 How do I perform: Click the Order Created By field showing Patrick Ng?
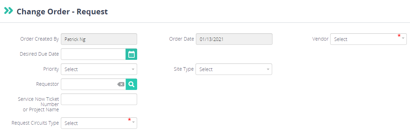(x=99, y=39)
